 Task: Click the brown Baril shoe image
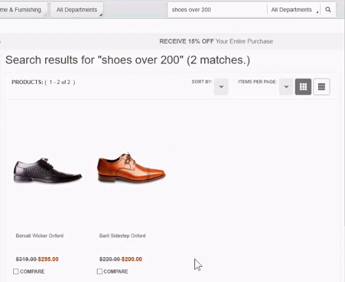[132, 168]
